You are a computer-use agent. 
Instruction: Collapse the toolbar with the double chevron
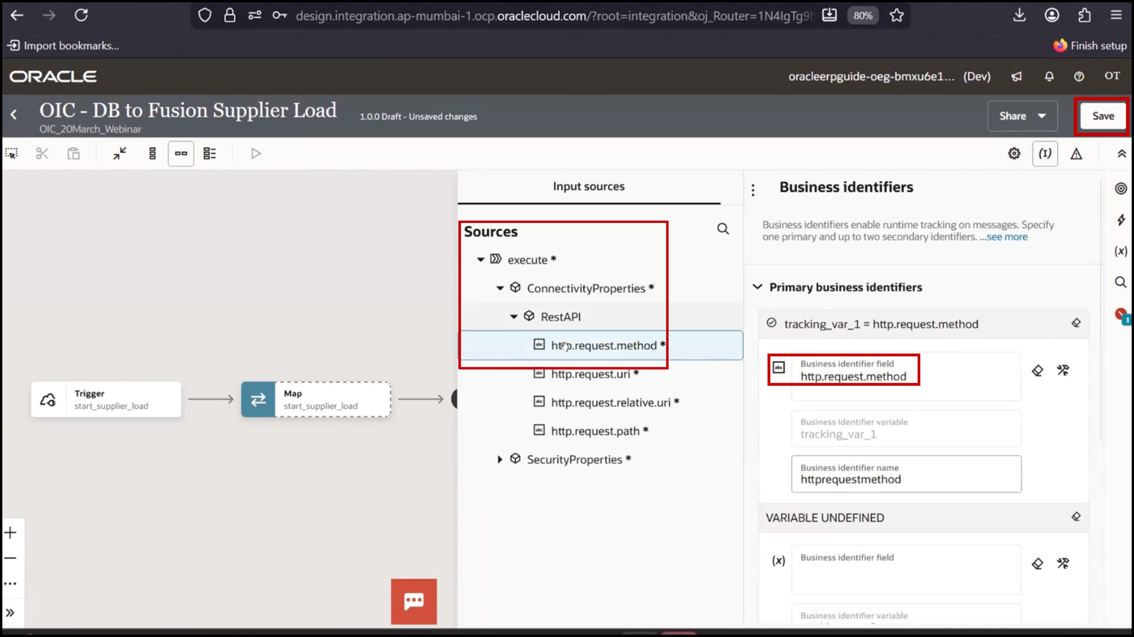1122,153
